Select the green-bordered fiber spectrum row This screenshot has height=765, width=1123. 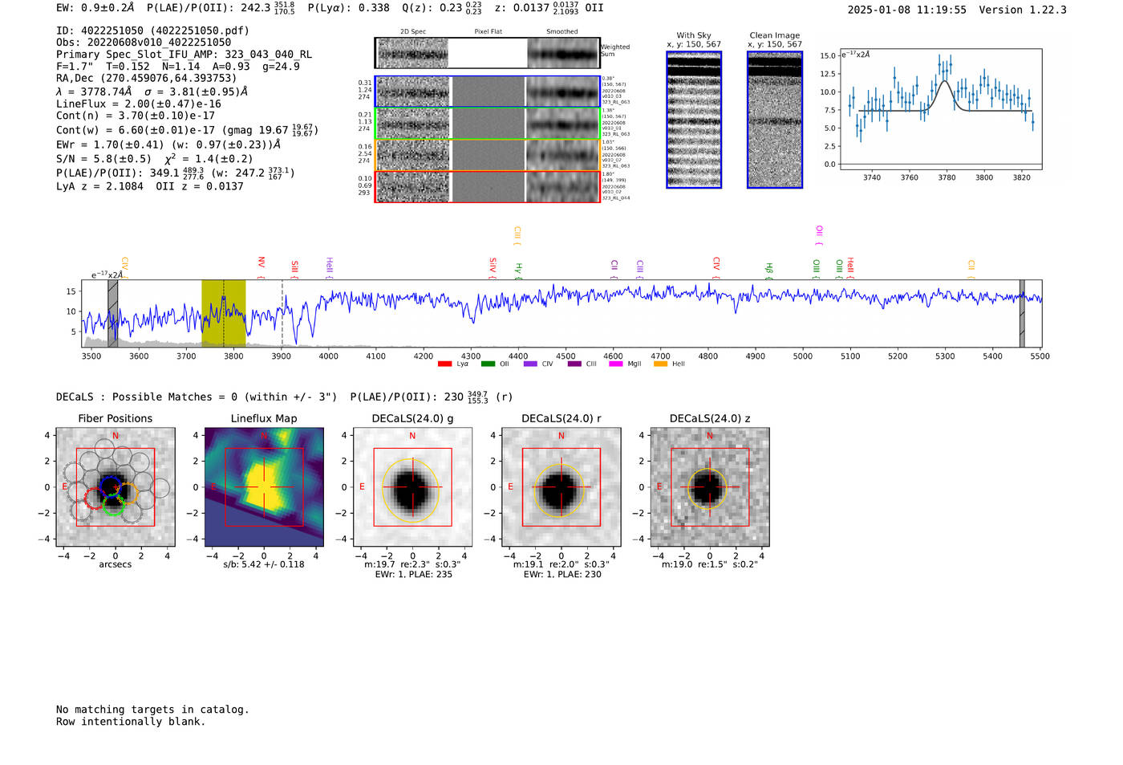pyautogui.click(x=488, y=124)
